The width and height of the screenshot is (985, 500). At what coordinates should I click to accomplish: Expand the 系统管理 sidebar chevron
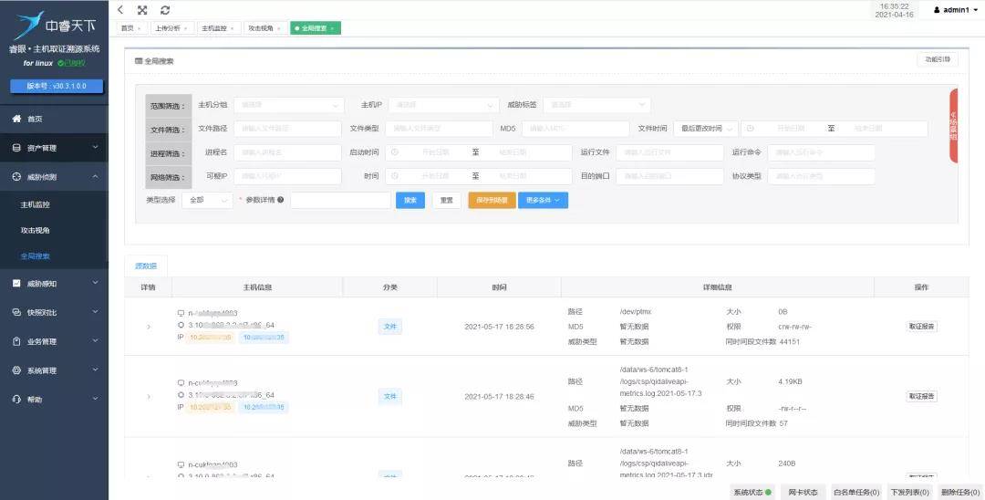pyautogui.click(x=96, y=370)
